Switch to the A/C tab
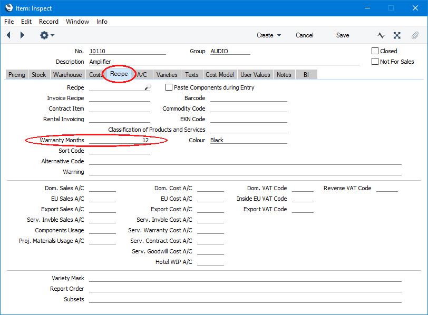 pyautogui.click(x=142, y=75)
